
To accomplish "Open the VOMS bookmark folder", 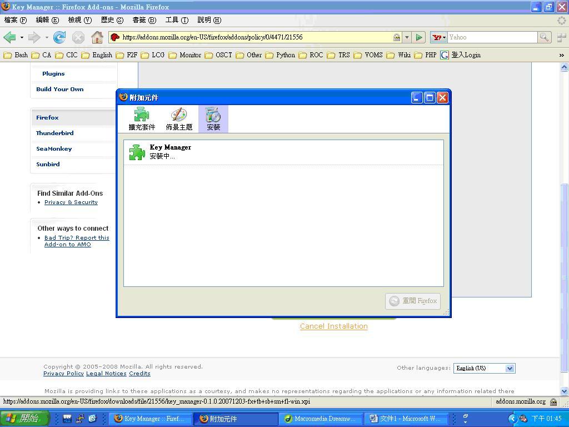I will pos(368,55).
